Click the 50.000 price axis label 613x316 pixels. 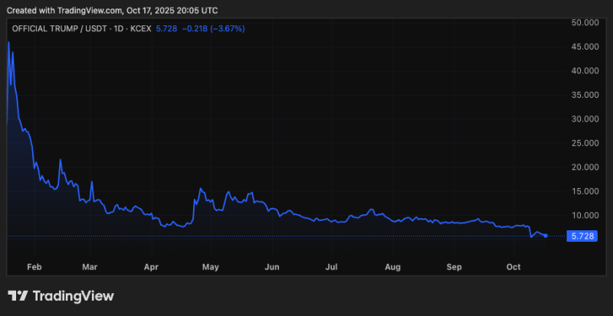[584, 23]
